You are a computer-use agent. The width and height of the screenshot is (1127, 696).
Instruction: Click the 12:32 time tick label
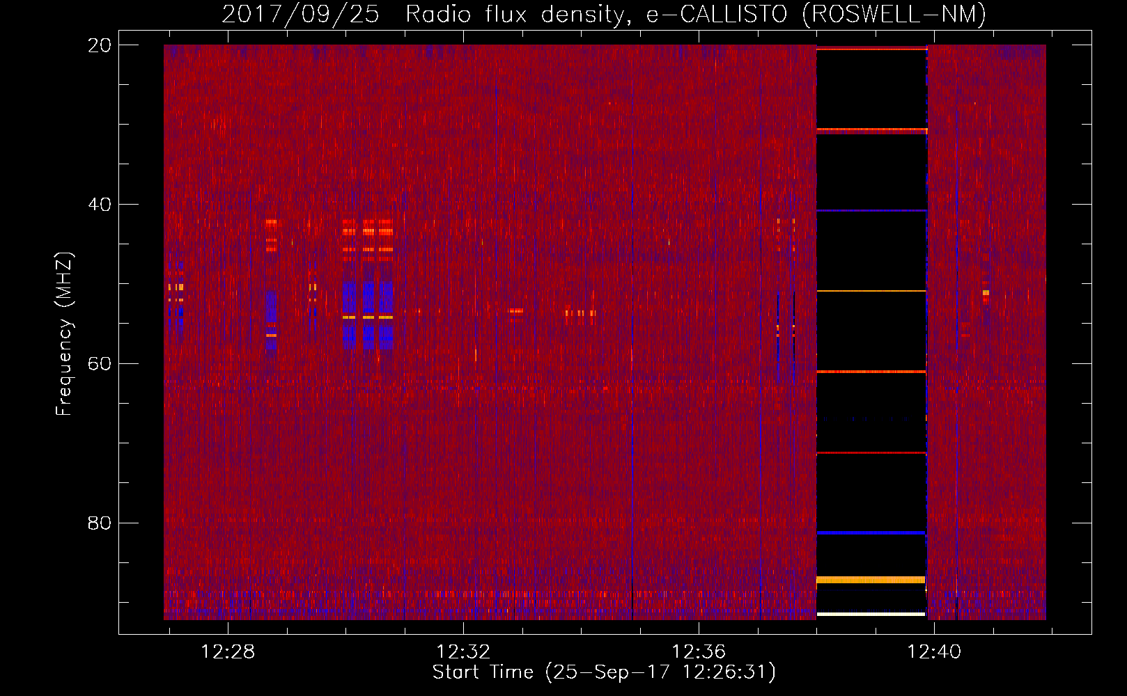pos(463,652)
